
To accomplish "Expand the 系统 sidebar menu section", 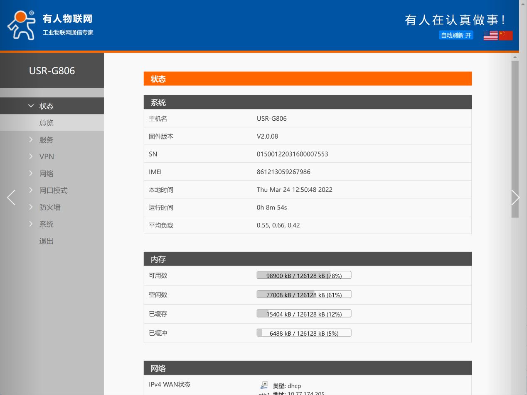I will (x=46, y=224).
